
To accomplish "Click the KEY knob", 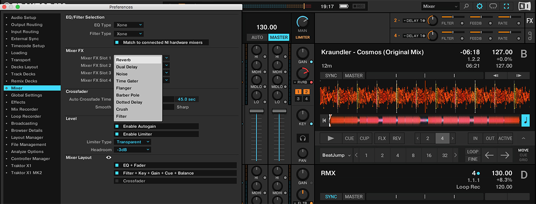I will (x=302, y=114).
